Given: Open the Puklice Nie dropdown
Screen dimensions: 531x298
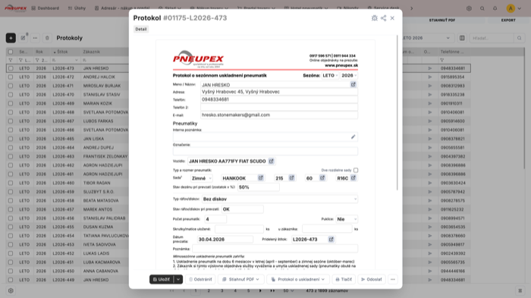Looking at the screenshot, I should click(x=347, y=219).
